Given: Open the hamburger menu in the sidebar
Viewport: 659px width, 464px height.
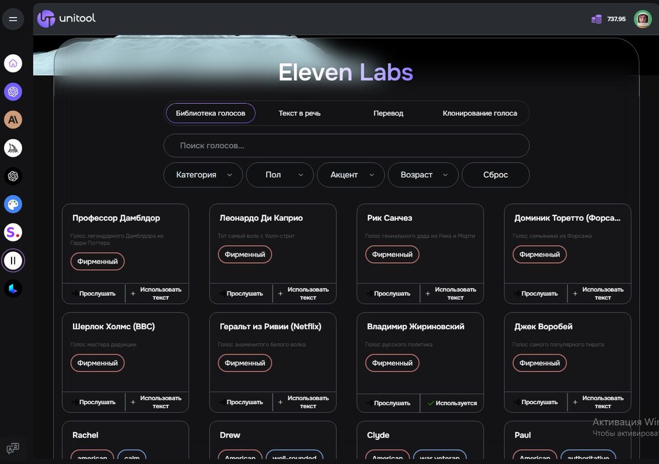Looking at the screenshot, I should [x=13, y=19].
